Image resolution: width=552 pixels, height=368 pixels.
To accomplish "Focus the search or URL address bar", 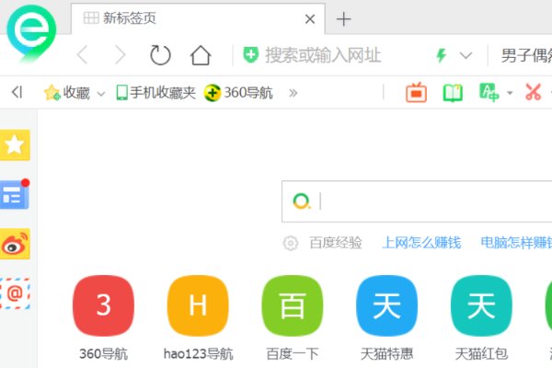I will click(x=323, y=55).
